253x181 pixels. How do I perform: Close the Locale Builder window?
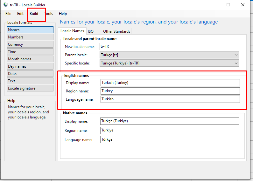pos(243,5)
